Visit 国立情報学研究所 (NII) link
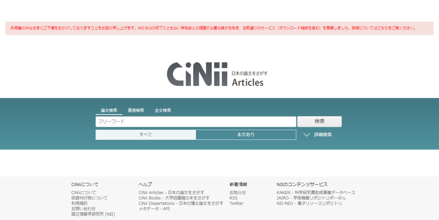Viewport: 439px width, 220px height. pyautogui.click(x=93, y=214)
